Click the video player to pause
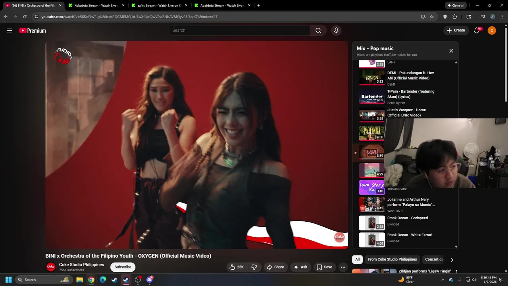Viewport: 508px width, 286px height. pos(196,145)
